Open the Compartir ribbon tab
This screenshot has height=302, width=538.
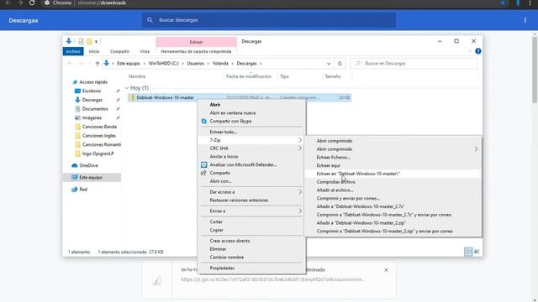point(119,51)
